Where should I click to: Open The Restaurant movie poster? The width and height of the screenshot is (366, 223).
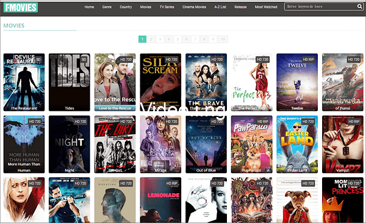pyautogui.click(x=24, y=82)
